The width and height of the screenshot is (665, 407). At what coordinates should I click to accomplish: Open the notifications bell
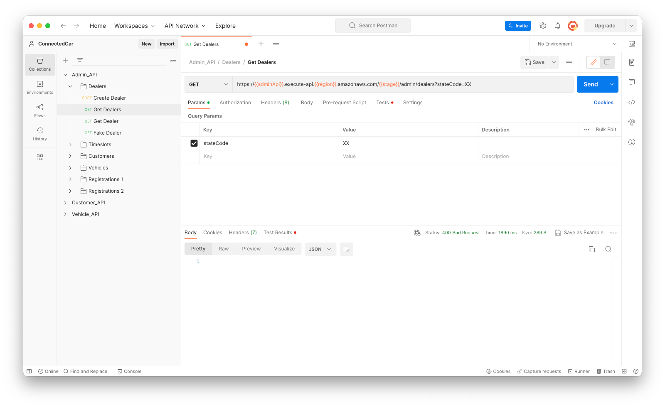pos(558,26)
